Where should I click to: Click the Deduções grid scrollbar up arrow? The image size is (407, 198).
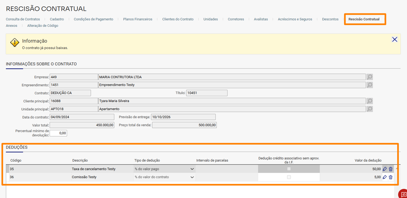[397, 168]
